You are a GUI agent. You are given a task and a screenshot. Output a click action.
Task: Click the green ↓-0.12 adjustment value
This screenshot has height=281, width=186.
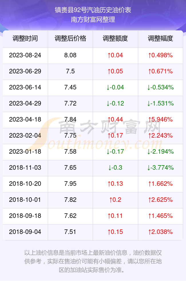coord(115,104)
